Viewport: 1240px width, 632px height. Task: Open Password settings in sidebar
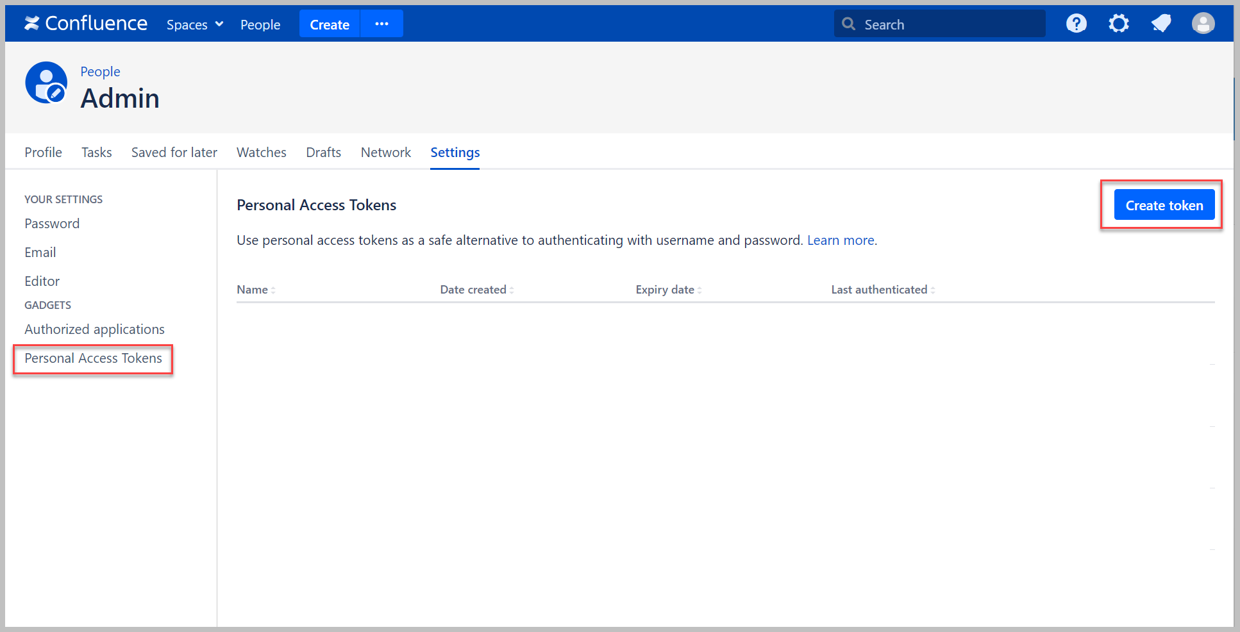(x=52, y=223)
